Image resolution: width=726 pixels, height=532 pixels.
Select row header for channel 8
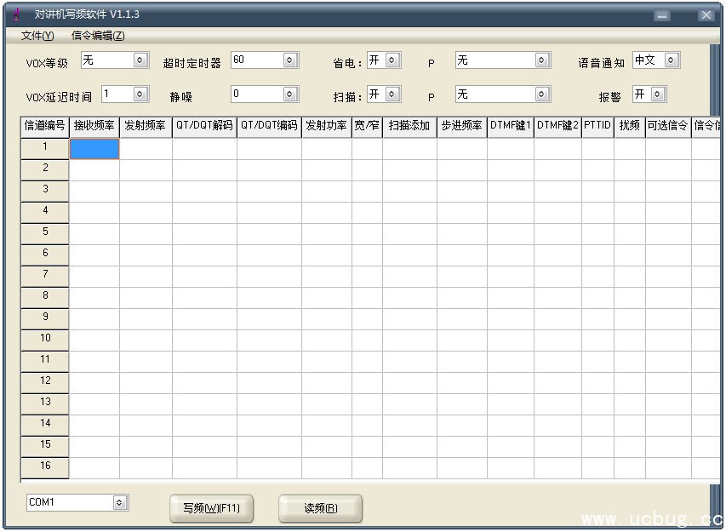point(45,295)
